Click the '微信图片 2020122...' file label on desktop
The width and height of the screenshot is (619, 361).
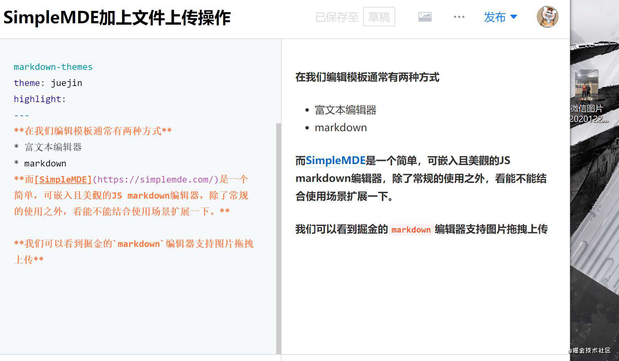[x=588, y=114]
